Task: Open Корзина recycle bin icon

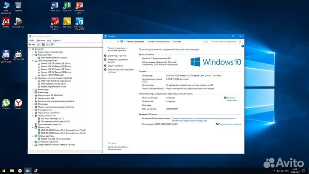Action: click(18, 7)
